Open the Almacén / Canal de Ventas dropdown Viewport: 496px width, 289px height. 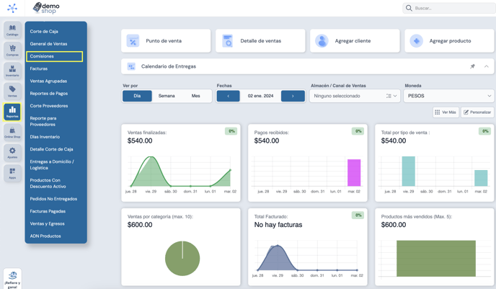click(355, 96)
